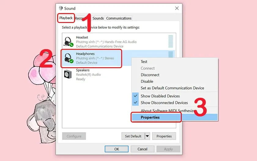Click the Headphones device icon
257x161 pixels.
[69, 58]
